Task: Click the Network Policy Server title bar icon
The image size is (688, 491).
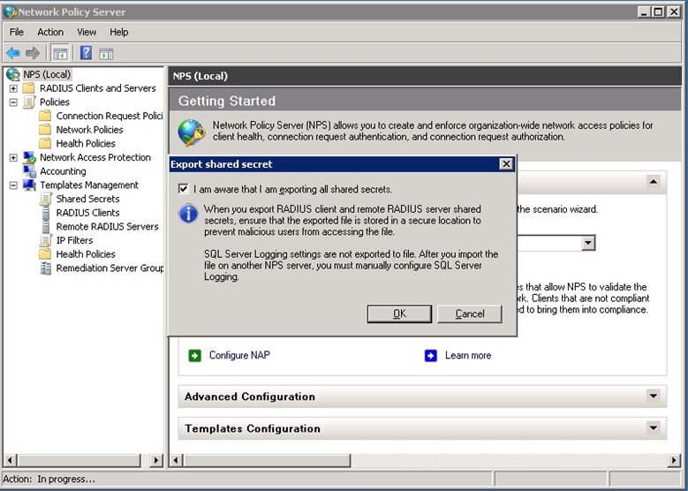Action: [10, 11]
